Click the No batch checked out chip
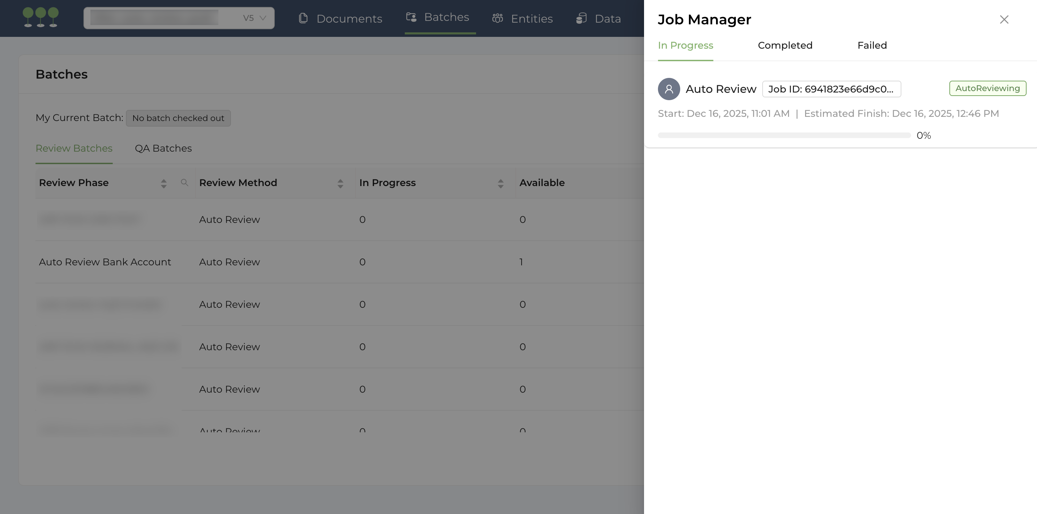The height and width of the screenshot is (514, 1037). tap(178, 118)
